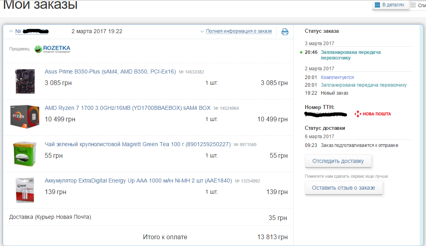Click 'Помогите нам сделать сервис еще лучше' text
Screen dimensions: 426x246
346,176
